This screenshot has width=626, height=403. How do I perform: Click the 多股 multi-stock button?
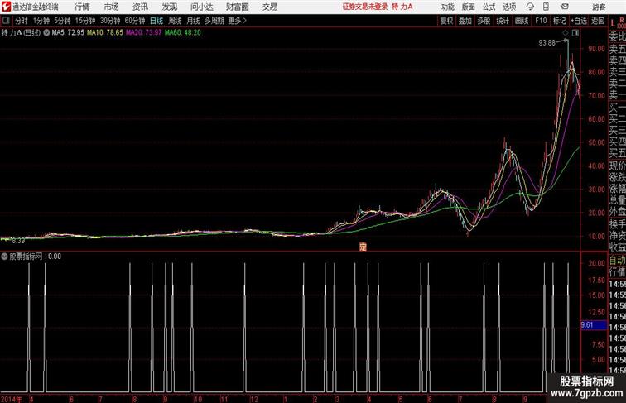(484, 21)
